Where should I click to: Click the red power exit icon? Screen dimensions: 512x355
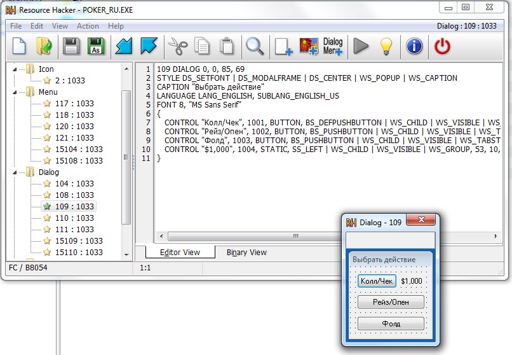[442, 46]
